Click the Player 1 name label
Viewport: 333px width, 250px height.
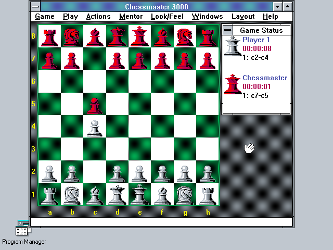pyautogui.click(x=256, y=40)
